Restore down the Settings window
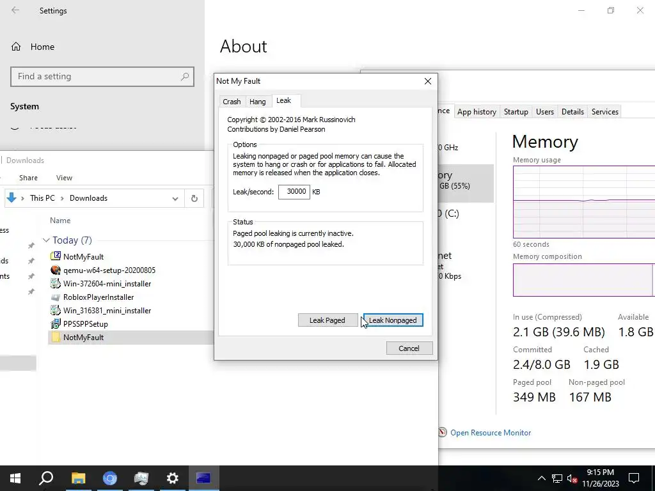655x491 pixels. [611, 10]
